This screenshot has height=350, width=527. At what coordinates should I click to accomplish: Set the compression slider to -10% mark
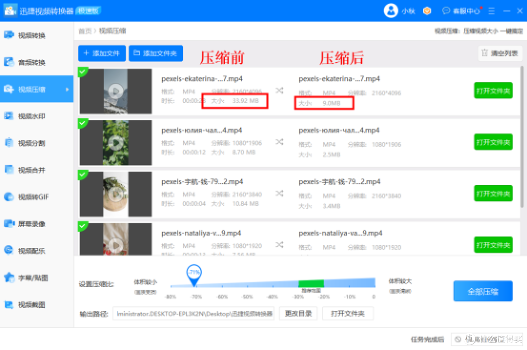coord(349,286)
